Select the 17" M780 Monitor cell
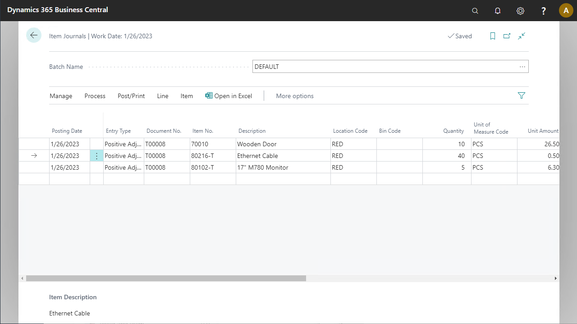577x324 pixels. coord(283,167)
